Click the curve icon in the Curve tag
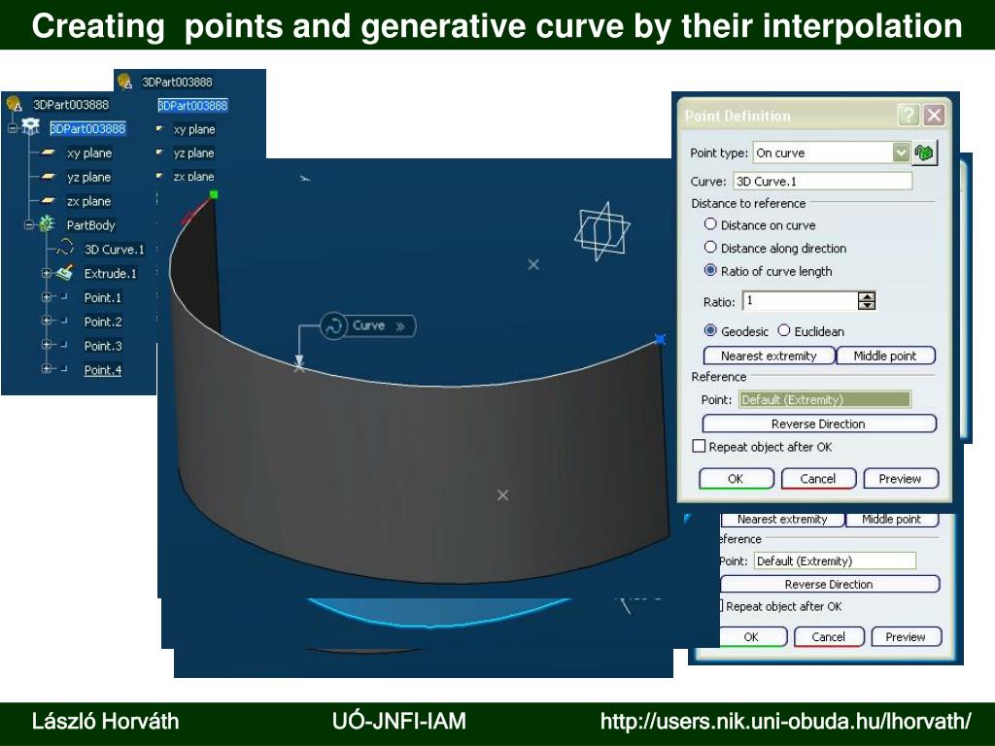 coord(332,326)
